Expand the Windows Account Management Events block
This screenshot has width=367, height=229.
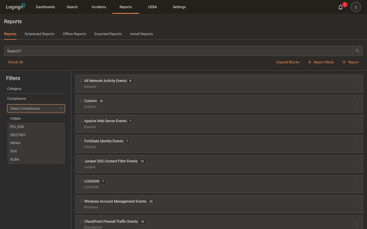(219, 204)
